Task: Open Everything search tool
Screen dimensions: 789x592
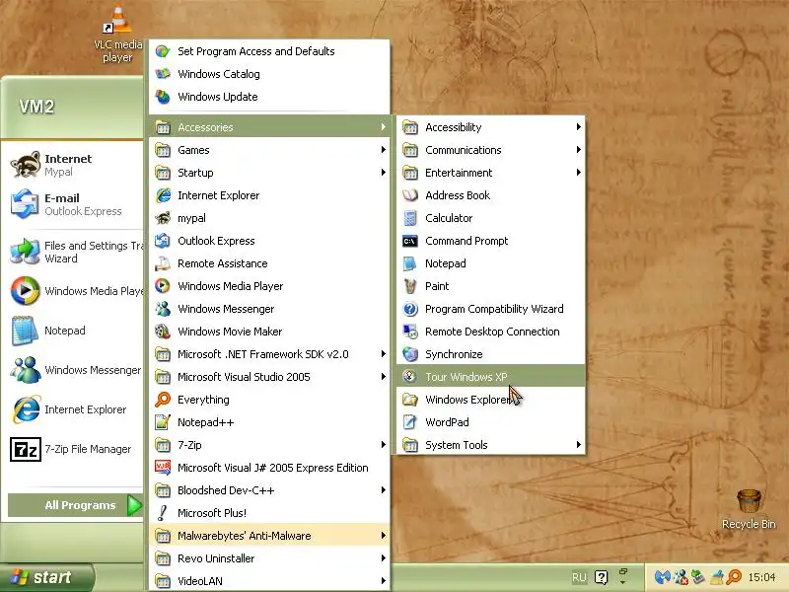Action: [x=269, y=400]
